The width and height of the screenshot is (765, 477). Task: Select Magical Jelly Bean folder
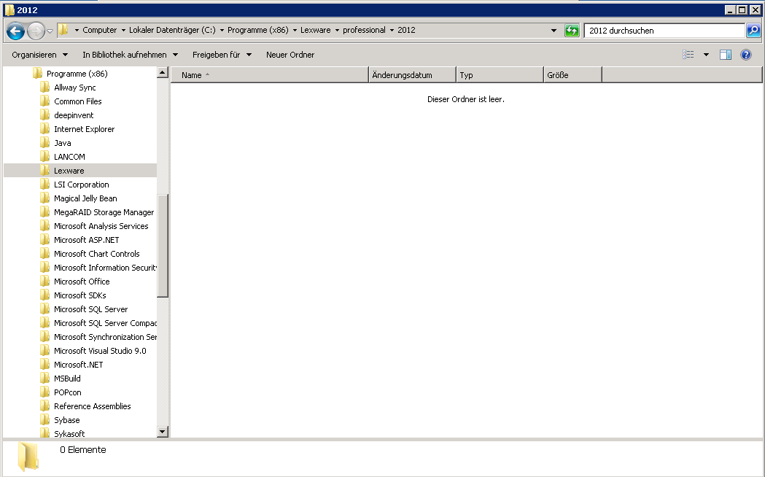pos(85,198)
